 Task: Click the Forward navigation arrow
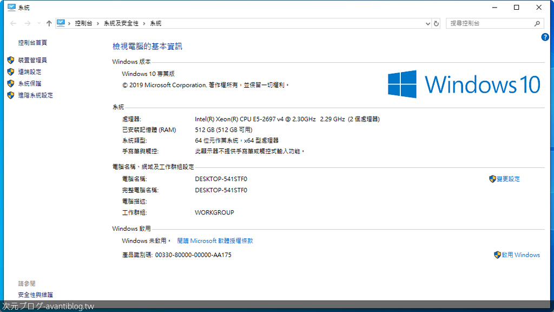28,23
